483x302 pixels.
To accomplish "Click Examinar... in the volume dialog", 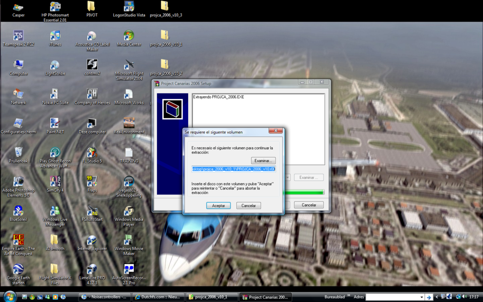I will click(263, 160).
